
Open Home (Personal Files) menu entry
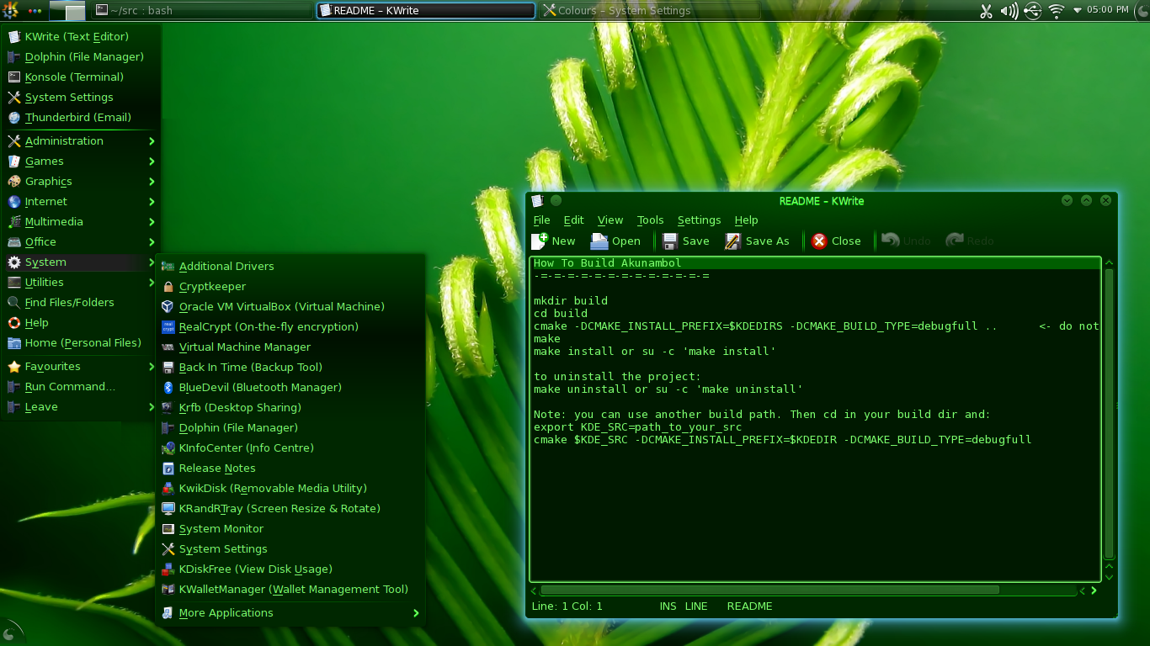click(x=82, y=342)
